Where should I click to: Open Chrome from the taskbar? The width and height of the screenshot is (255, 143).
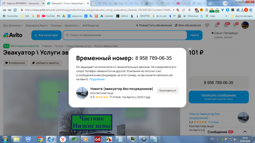point(40,139)
